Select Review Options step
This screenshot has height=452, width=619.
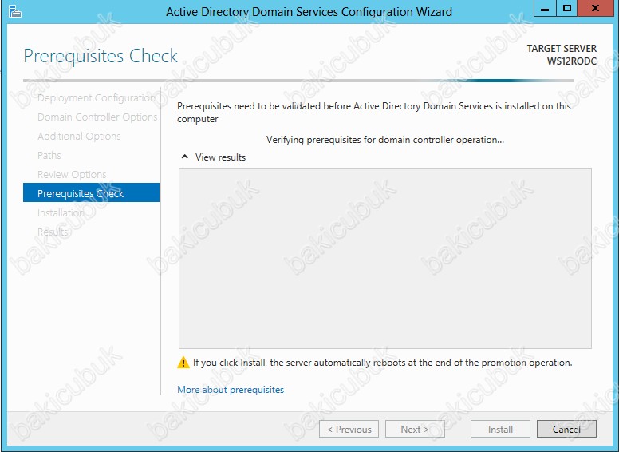point(72,174)
